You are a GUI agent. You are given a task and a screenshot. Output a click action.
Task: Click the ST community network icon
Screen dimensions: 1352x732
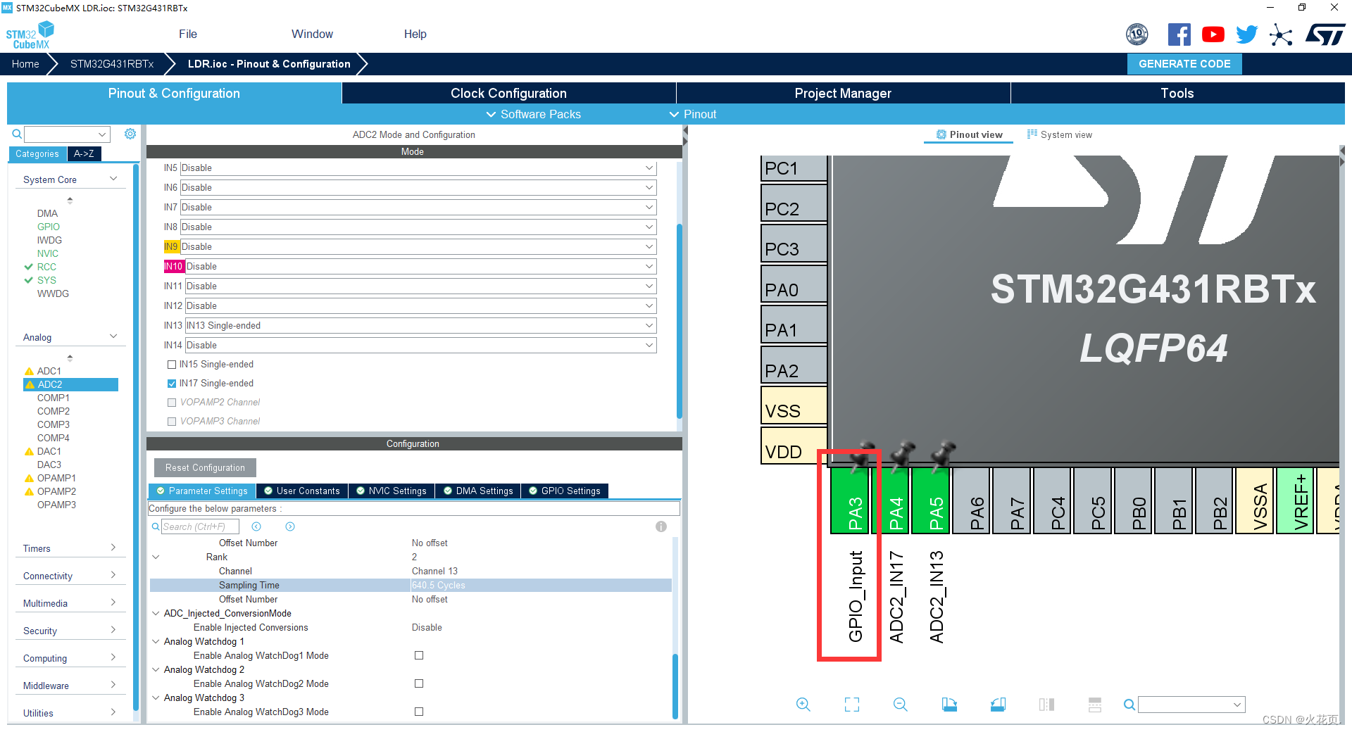1281,34
